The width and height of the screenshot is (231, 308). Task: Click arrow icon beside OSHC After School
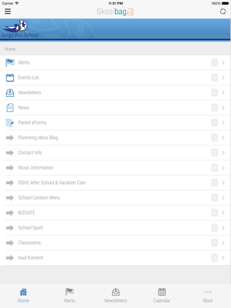(10, 183)
